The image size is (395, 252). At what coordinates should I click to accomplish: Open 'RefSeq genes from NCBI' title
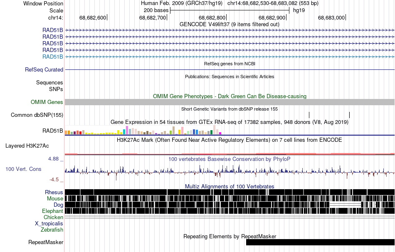coord(230,64)
